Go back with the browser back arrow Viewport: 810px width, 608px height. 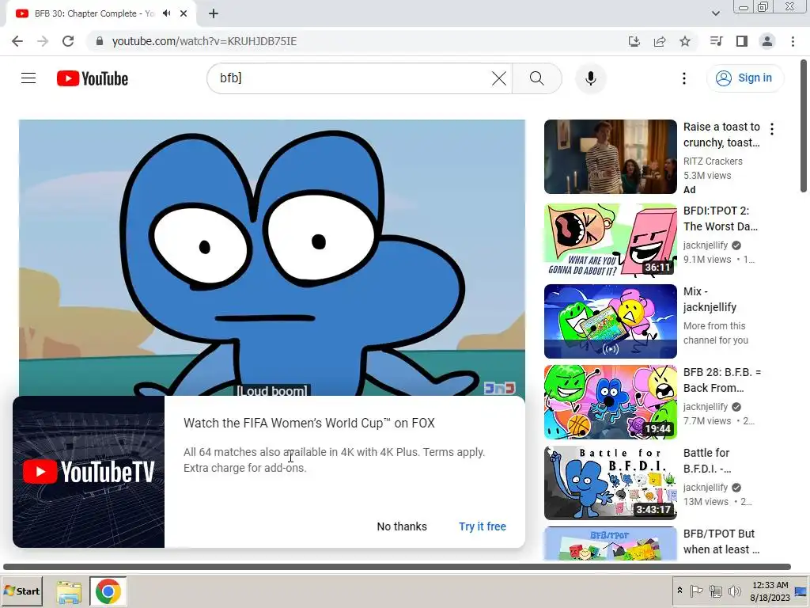(17, 41)
